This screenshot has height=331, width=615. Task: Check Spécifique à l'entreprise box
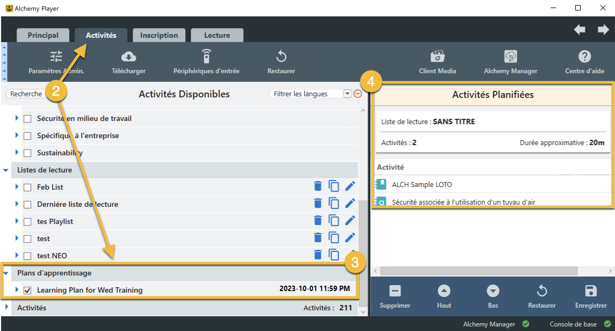click(27, 136)
